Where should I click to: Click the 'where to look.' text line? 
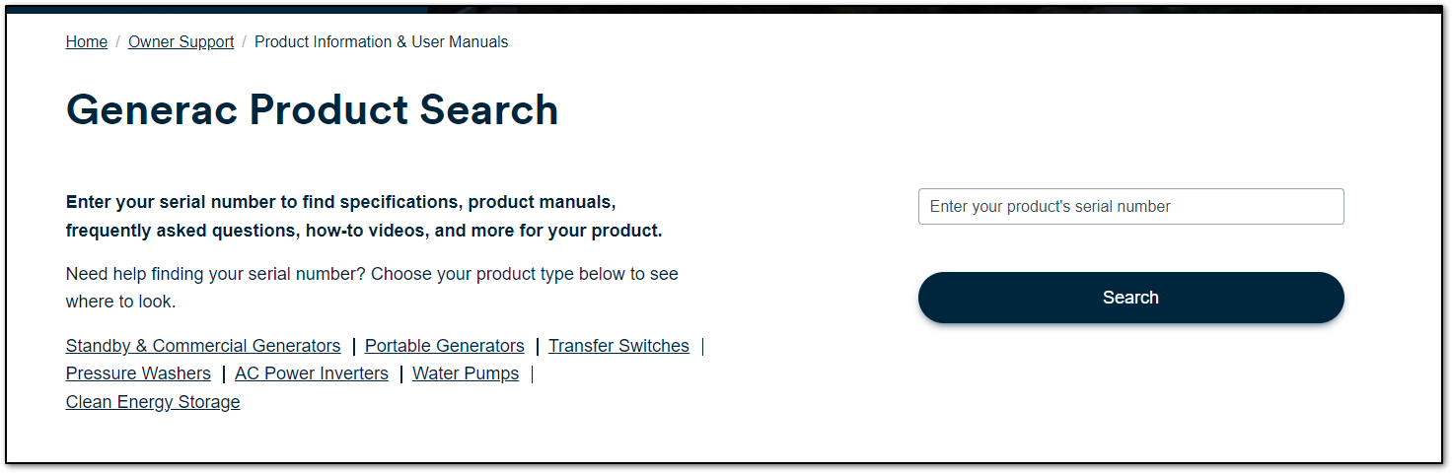pyautogui.click(x=120, y=302)
